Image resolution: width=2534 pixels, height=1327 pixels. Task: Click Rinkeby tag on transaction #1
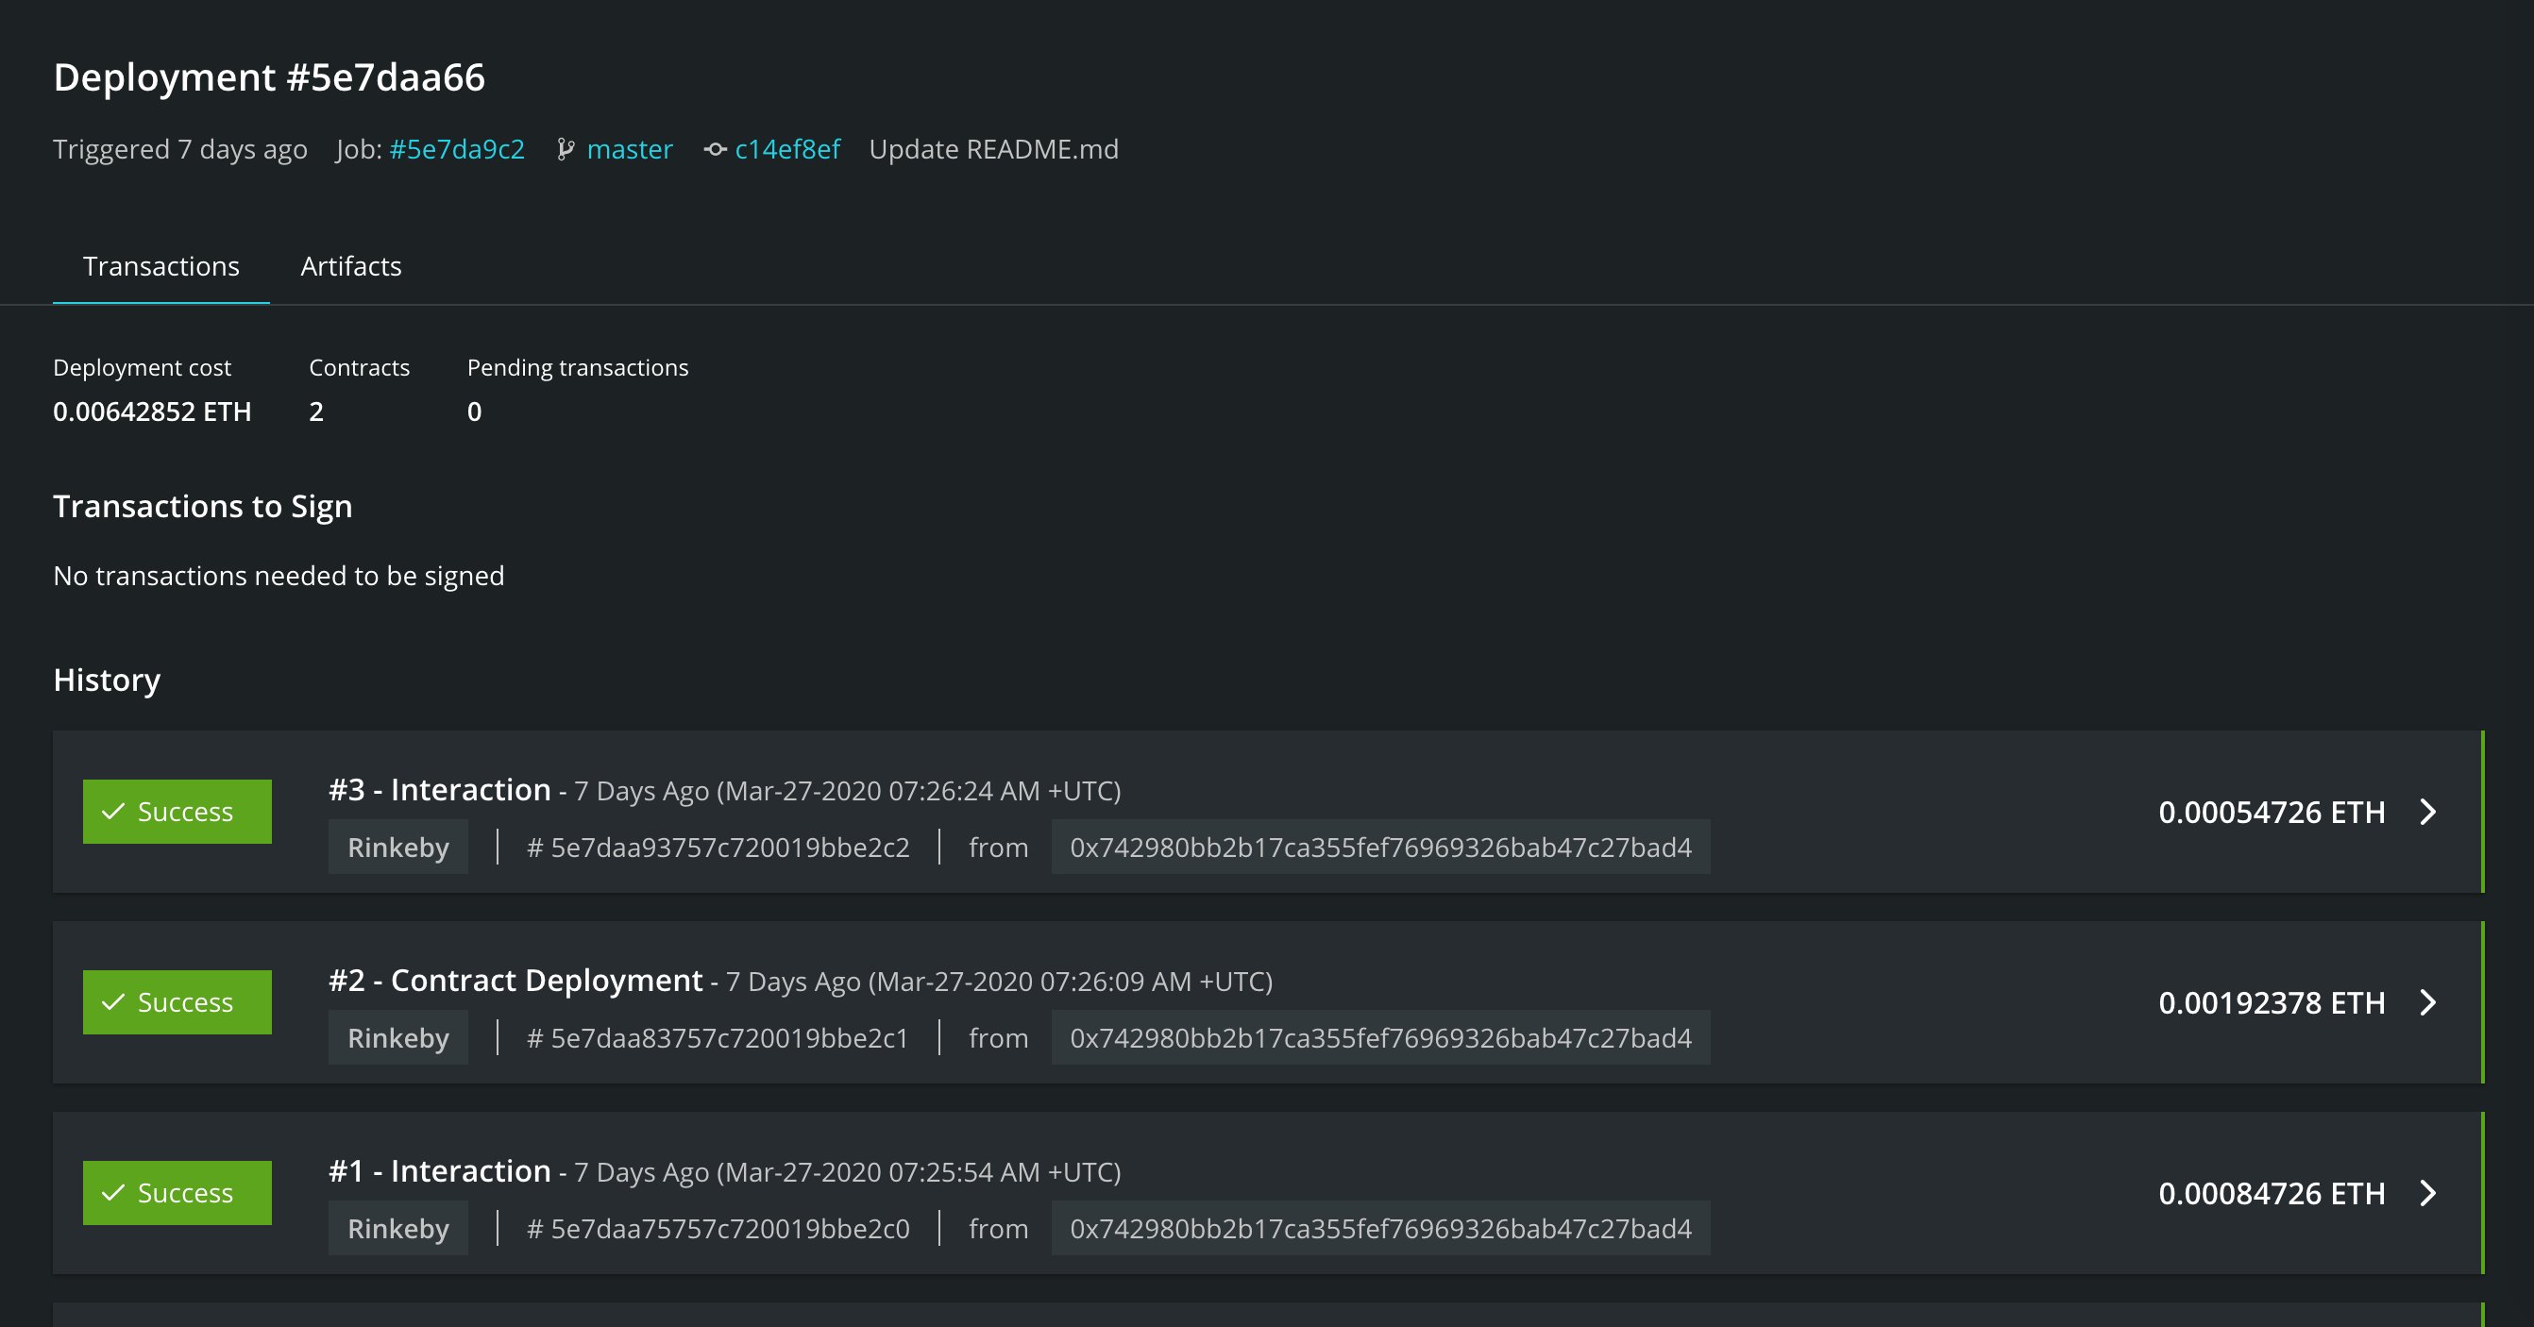398,1229
